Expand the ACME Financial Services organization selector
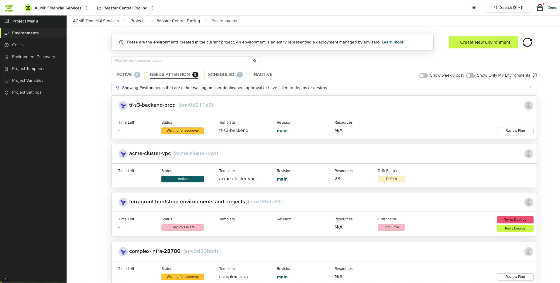Viewport: 560px width, 283px height. 57,8
